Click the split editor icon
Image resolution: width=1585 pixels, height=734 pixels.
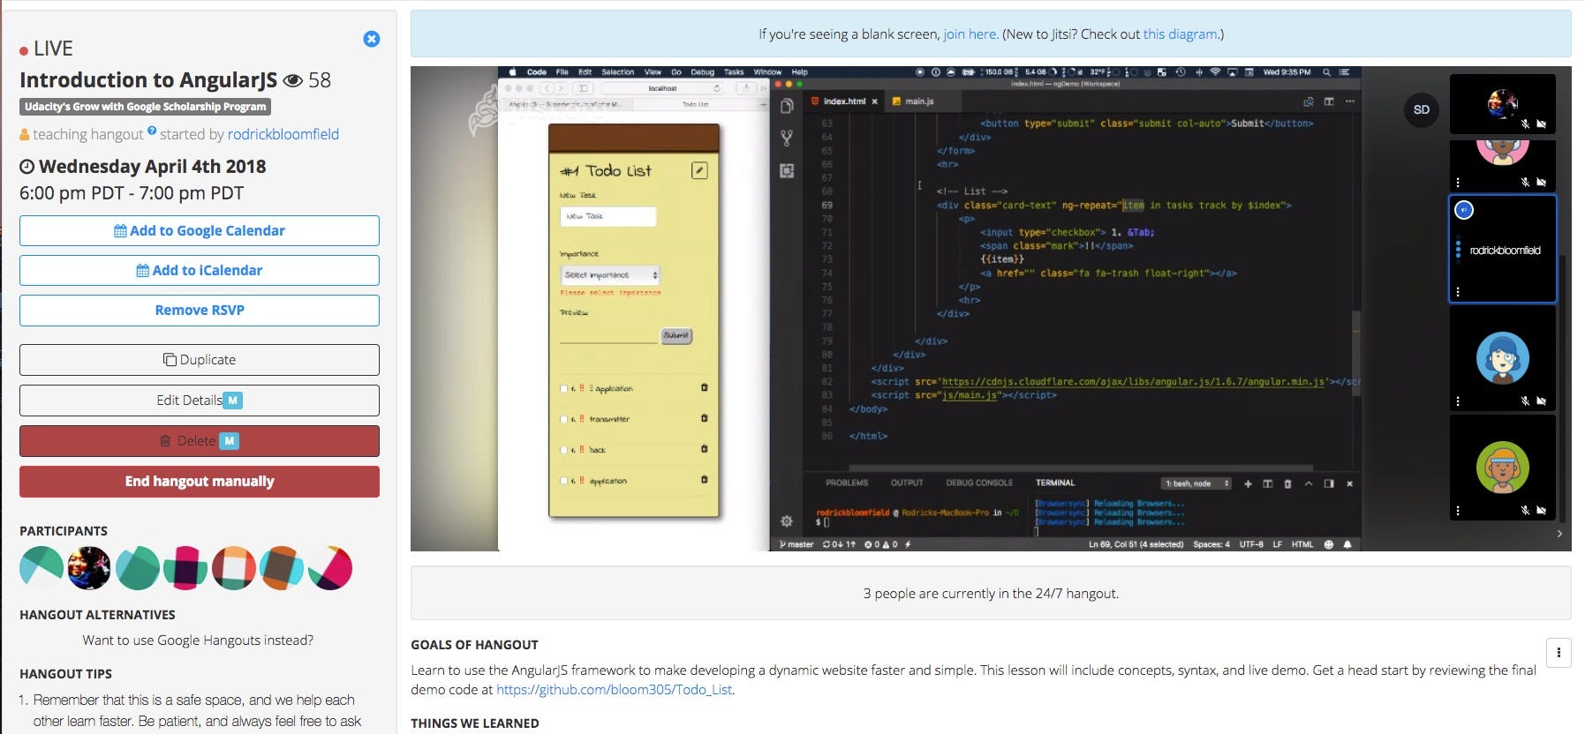point(1329,101)
